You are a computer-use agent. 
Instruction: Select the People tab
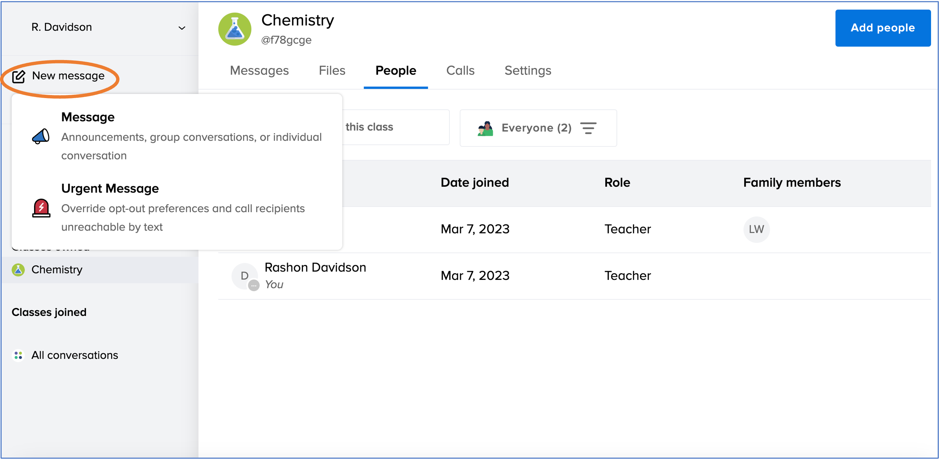tap(395, 70)
